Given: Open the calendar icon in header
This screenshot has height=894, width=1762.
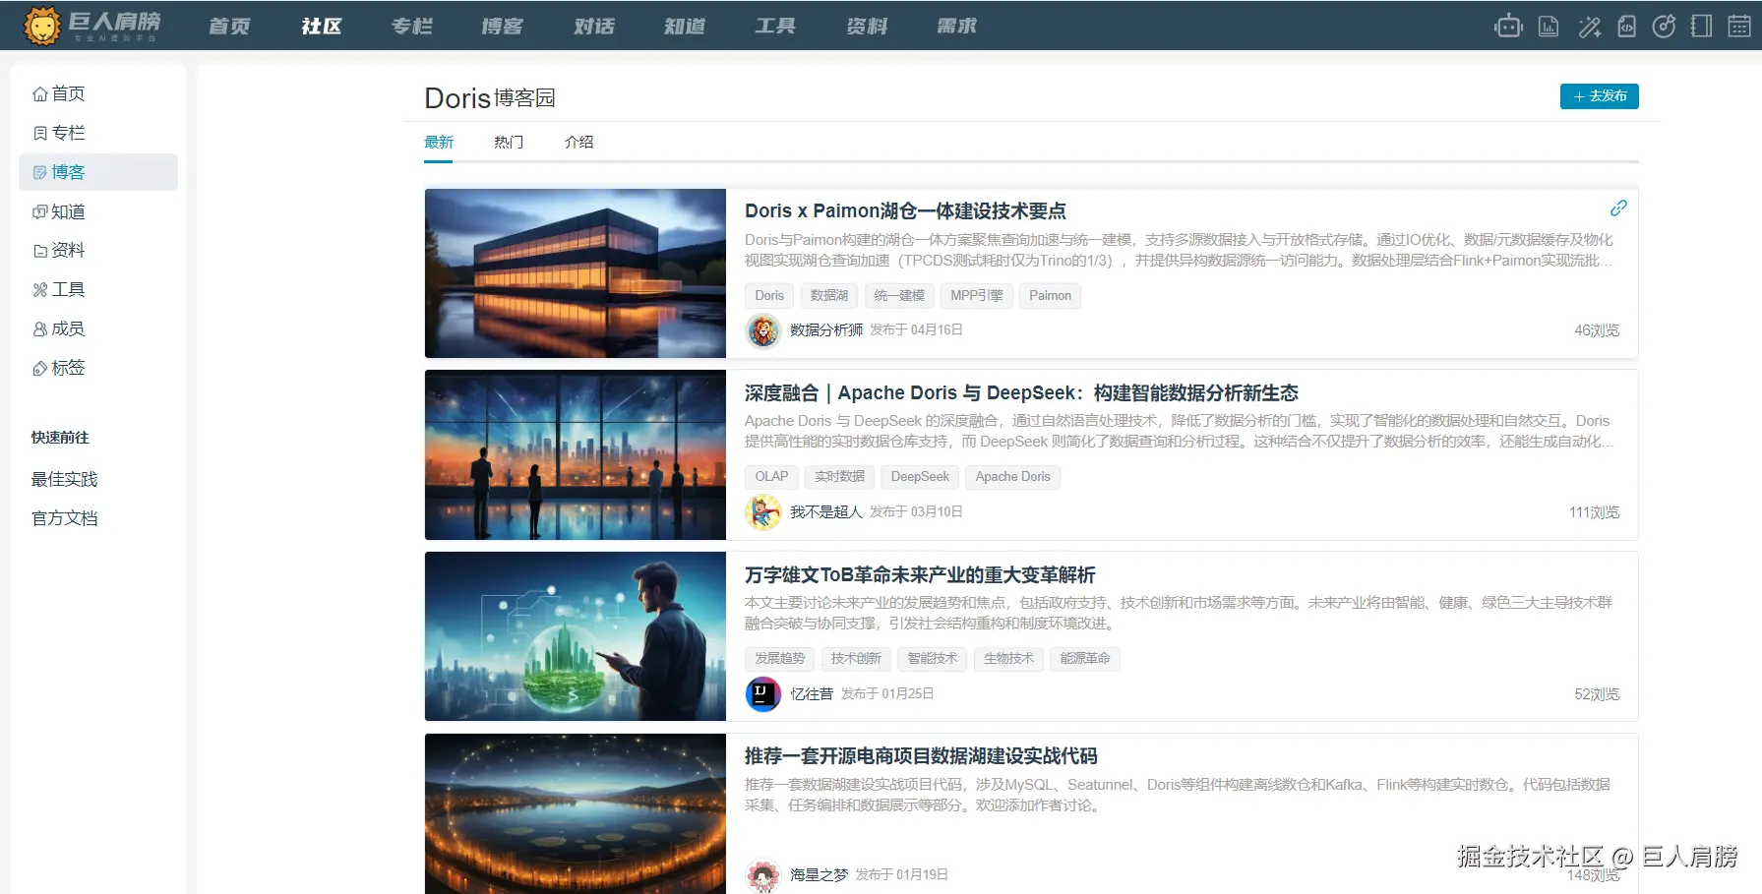Looking at the screenshot, I should pyautogui.click(x=1739, y=26).
